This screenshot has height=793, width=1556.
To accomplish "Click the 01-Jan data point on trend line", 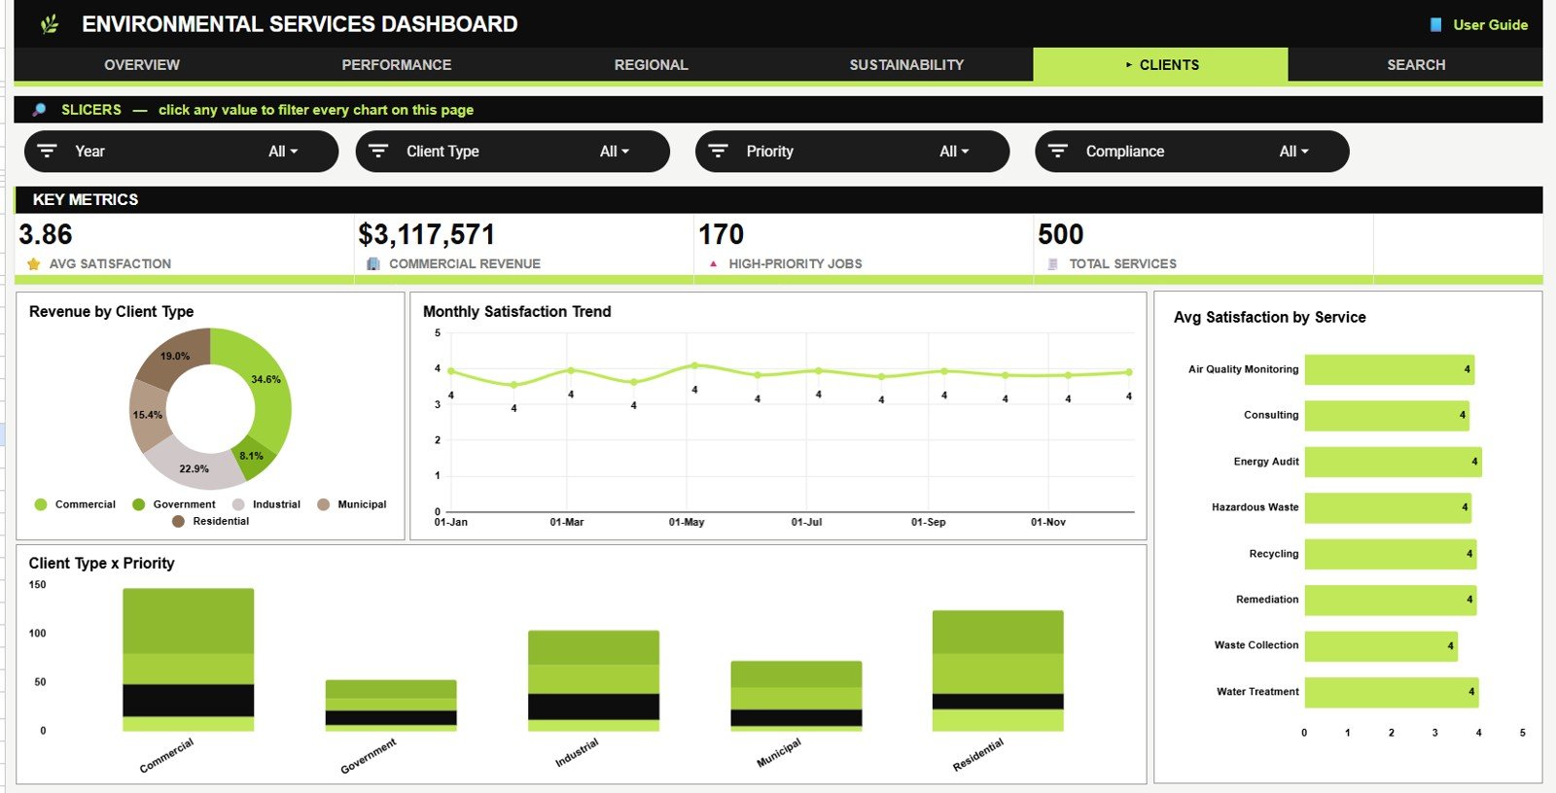I will tap(451, 371).
